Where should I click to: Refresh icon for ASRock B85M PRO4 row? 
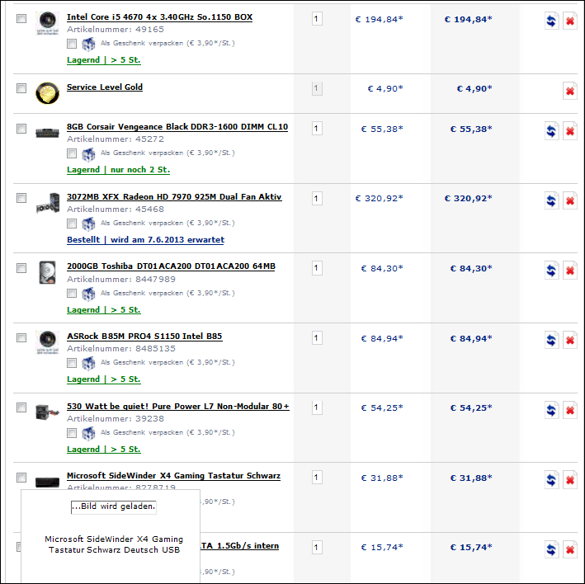coord(551,340)
